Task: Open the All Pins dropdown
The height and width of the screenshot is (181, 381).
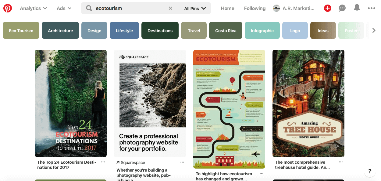Action: (x=195, y=8)
